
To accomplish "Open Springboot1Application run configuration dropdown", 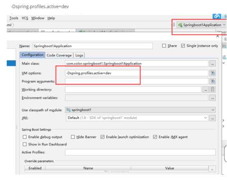I will pos(202,25).
